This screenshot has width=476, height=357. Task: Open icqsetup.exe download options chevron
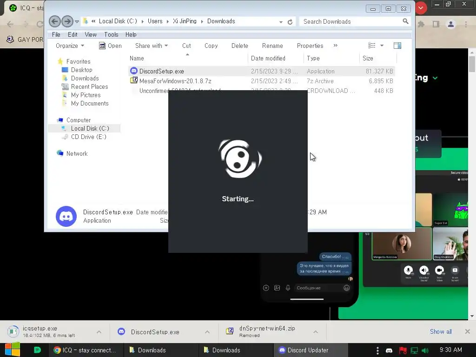[x=99, y=332]
